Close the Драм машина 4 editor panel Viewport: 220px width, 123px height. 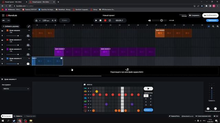2,79
